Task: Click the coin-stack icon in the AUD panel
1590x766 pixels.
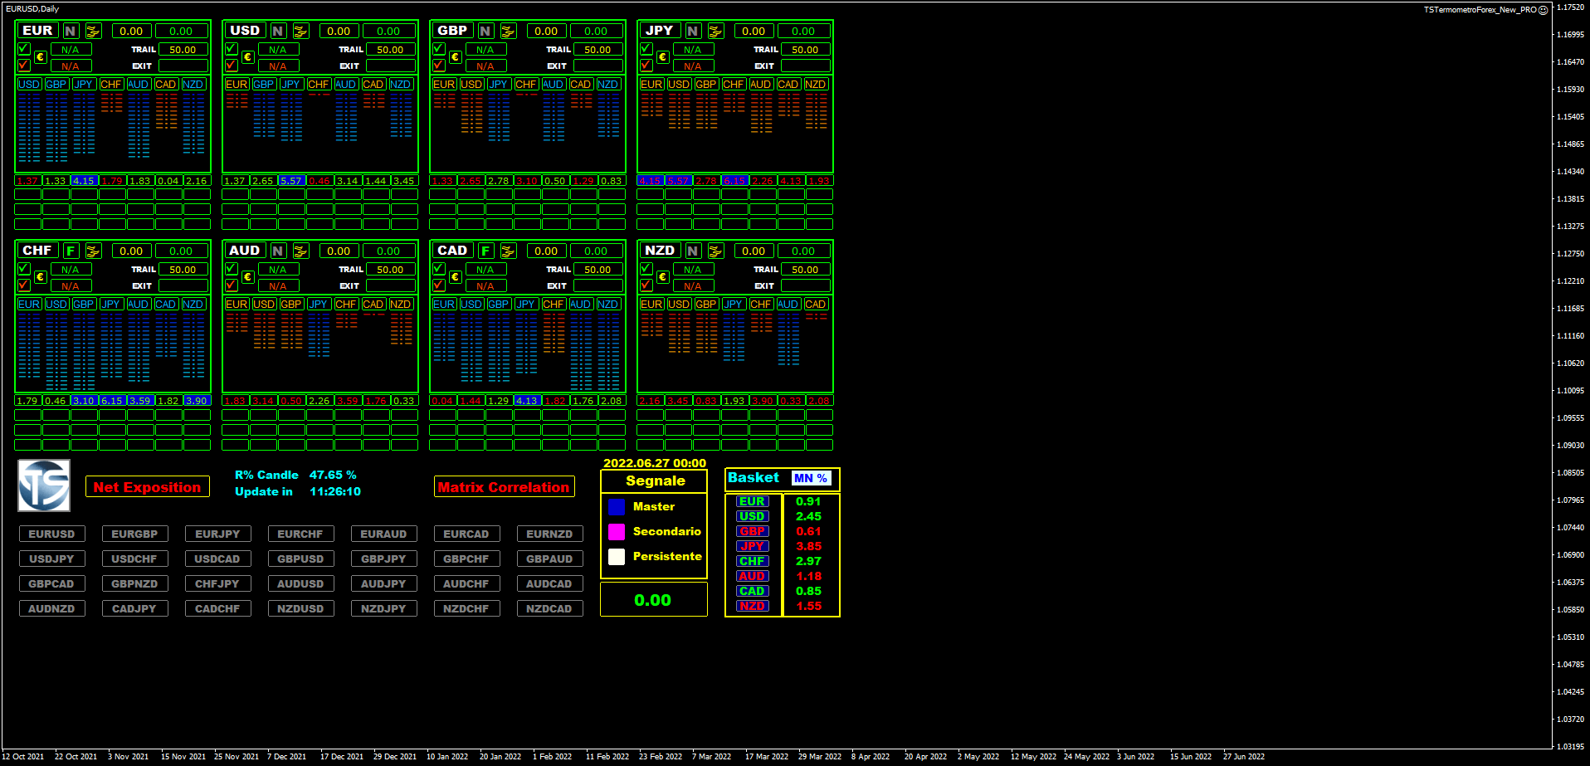Action: point(300,251)
